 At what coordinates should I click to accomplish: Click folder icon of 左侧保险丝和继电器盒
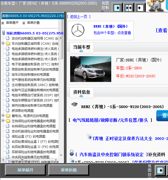[8, 121]
